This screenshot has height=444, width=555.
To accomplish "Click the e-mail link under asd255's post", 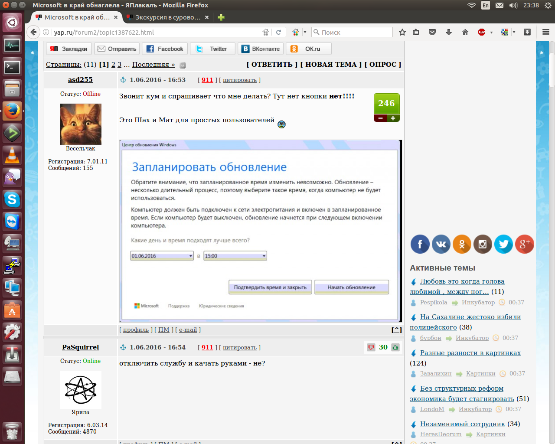I will (188, 330).
